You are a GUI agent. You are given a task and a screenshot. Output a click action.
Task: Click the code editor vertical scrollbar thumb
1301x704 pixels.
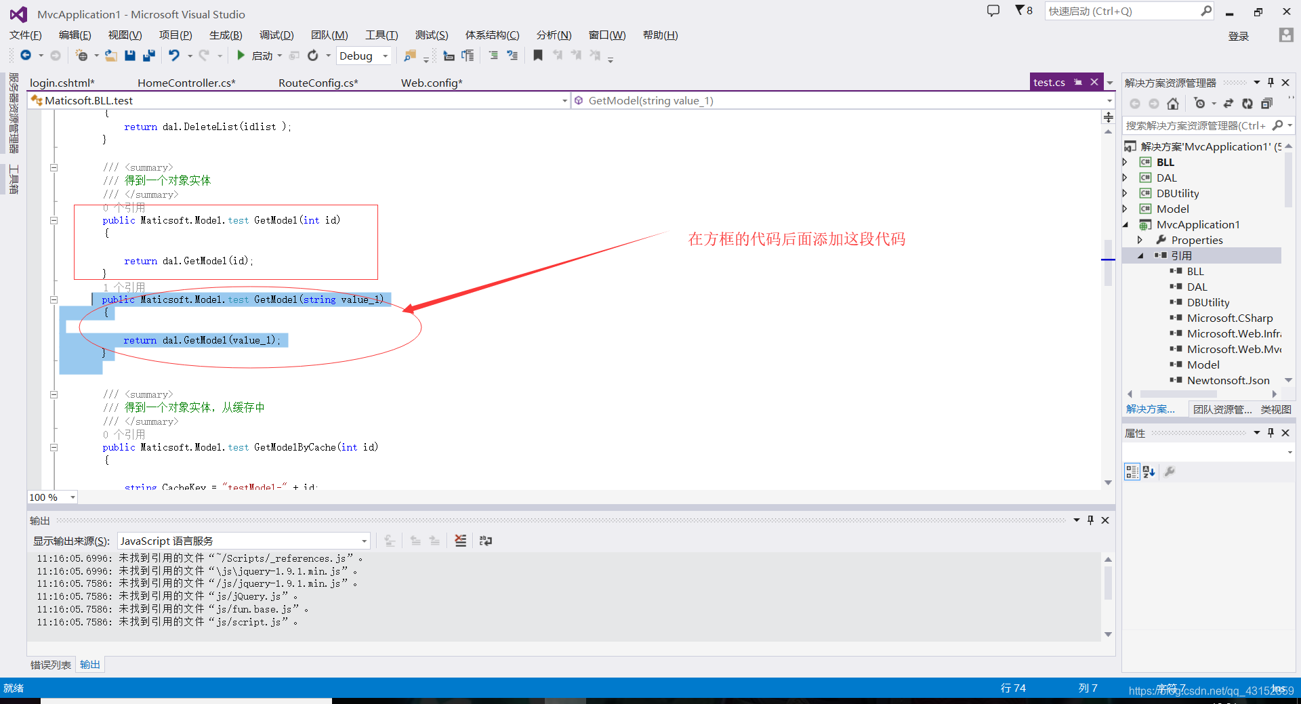pos(1108,263)
